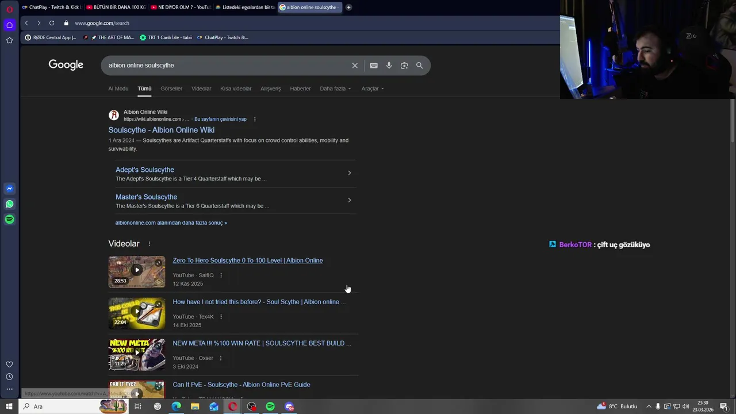Expand the Araçlar tools dropdown

click(373, 89)
